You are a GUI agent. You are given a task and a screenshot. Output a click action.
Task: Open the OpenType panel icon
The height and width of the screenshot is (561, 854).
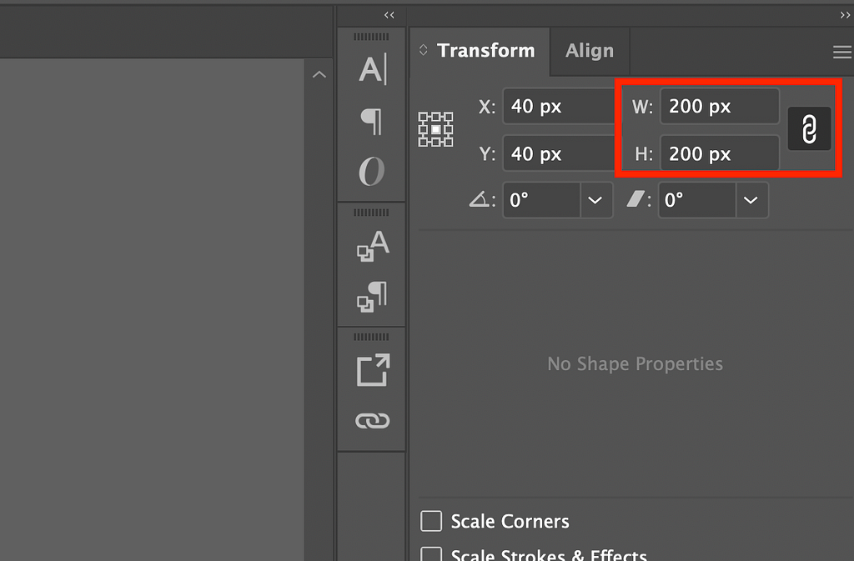pyautogui.click(x=371, y=172)
